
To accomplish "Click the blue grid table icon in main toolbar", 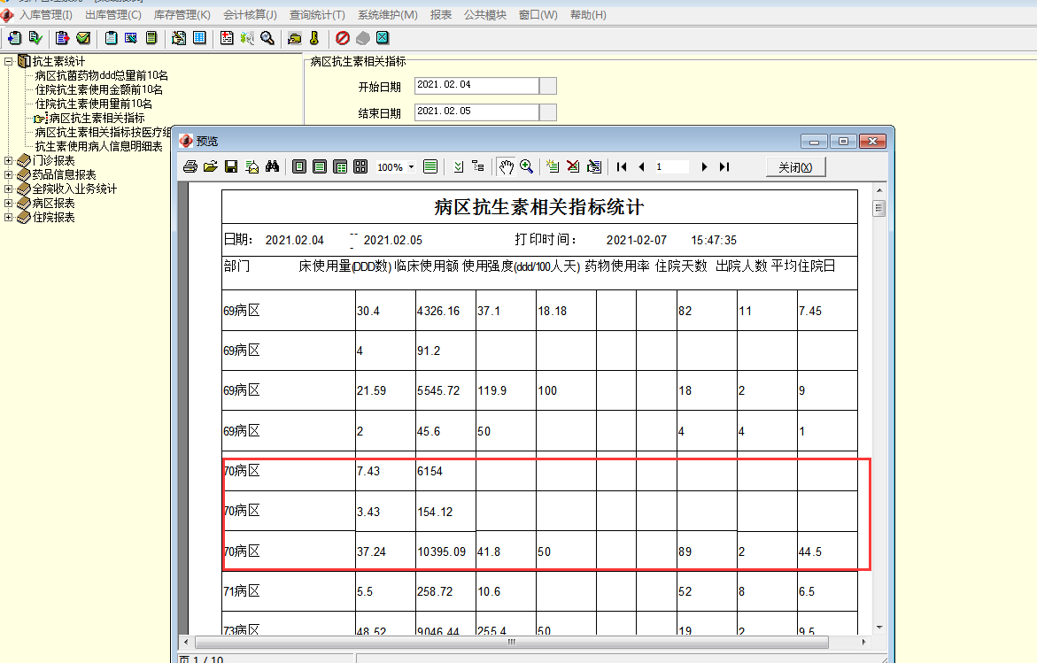I will click(199, 38).
